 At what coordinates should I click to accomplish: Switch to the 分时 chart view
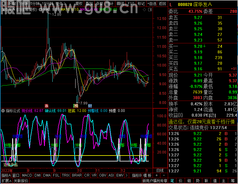click(12, 4)
